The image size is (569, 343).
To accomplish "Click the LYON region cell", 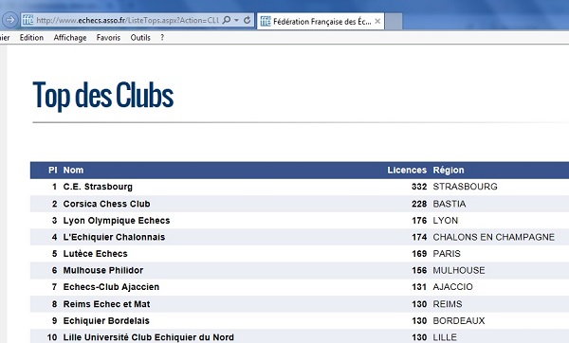I will point(446,221).
